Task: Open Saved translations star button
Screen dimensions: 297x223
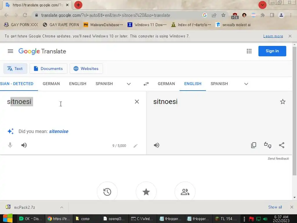Action: (146, 192)
